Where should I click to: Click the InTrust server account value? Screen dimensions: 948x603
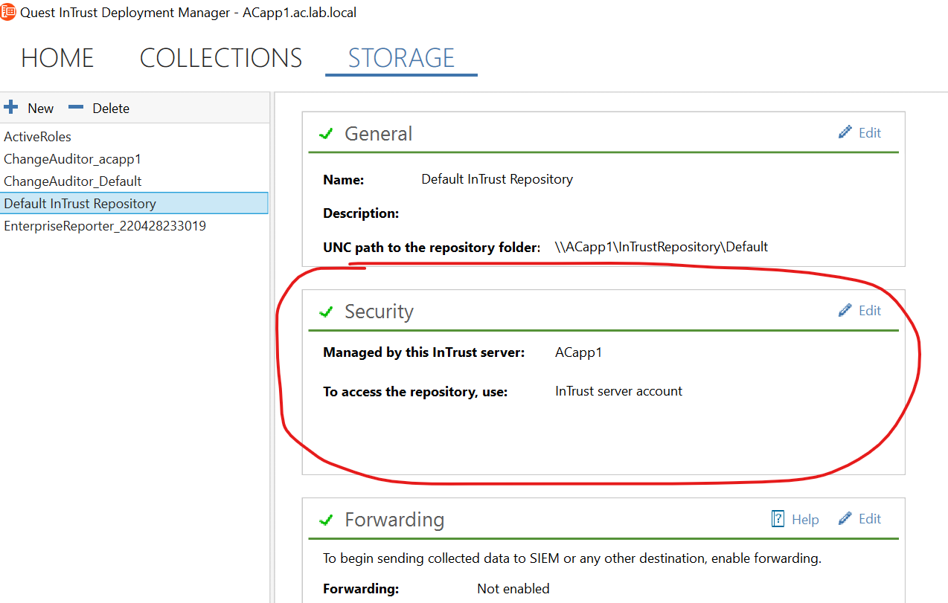618,391
